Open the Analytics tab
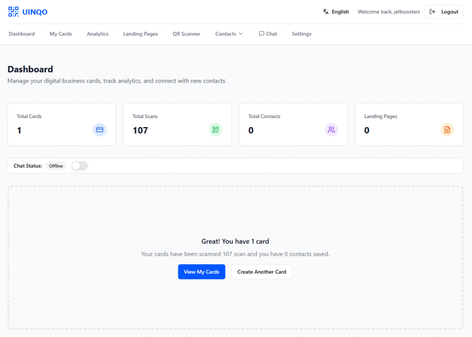 click(x=98, y=34)
